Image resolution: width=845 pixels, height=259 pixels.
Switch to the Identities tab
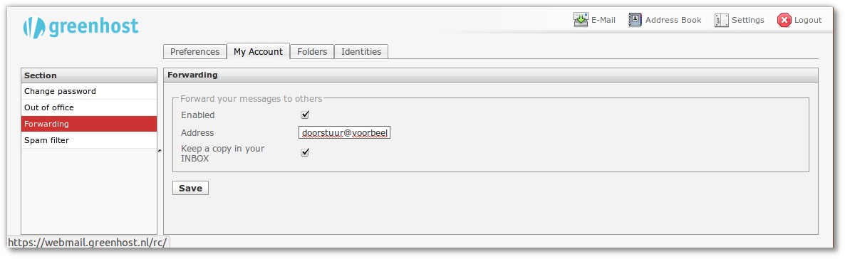click(361, 52)
